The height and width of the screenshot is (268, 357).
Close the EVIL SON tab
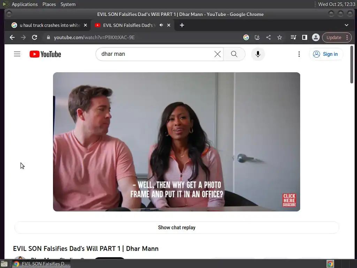[169, 25]
